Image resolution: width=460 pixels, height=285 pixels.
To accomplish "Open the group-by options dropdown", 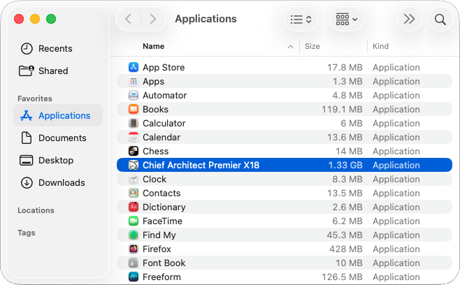I will 347,20.
